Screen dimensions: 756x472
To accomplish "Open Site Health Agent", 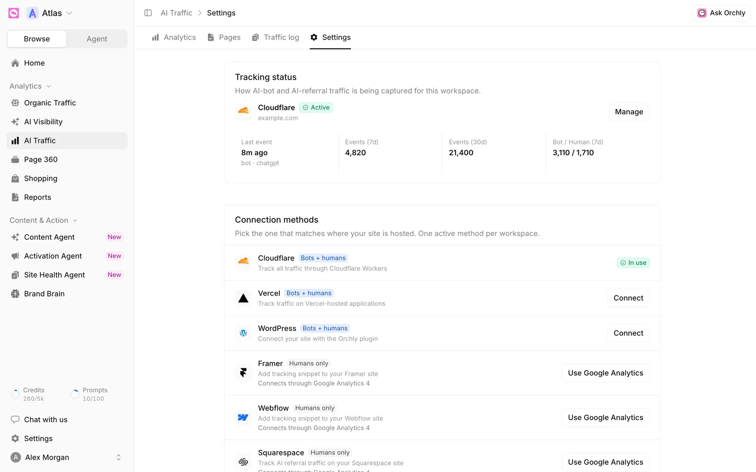I will click(67, 275).
